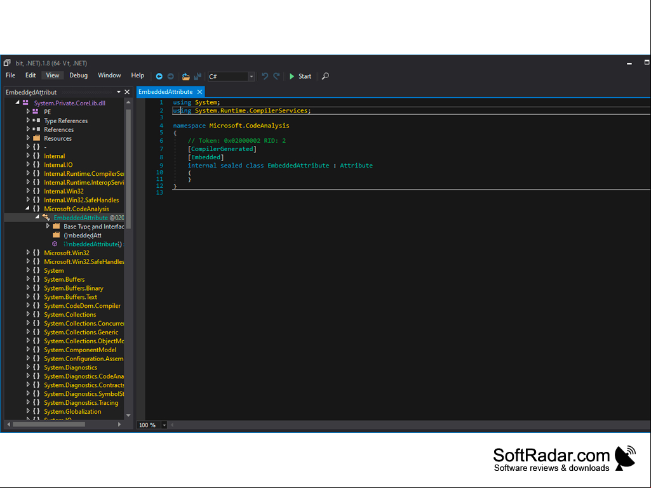
Task: Click the braces icon beside System.ComponentModel
Action: coord(37,350)
